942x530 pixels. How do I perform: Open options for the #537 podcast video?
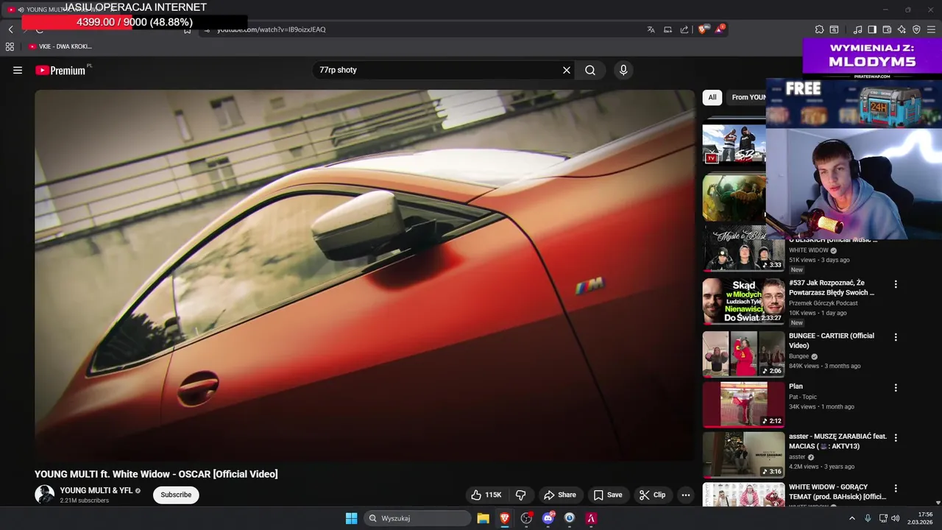pyautogui.click(x=896, y=284)
